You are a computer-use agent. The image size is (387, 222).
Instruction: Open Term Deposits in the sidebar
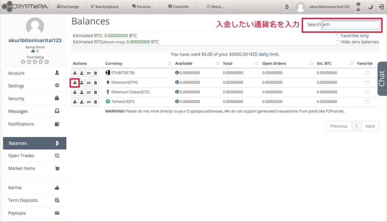point(34,200)
